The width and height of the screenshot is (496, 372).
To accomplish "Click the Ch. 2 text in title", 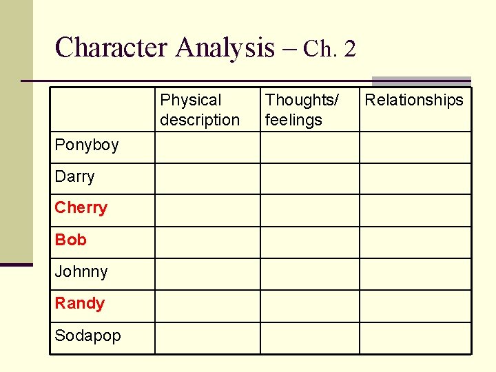I will (x=329, y=49).
